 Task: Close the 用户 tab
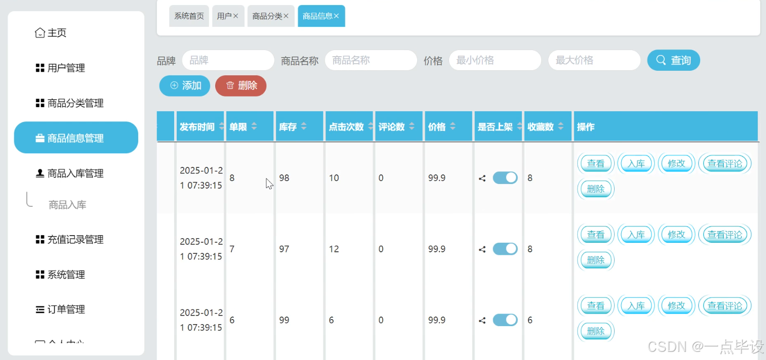(x=235, y=16)
